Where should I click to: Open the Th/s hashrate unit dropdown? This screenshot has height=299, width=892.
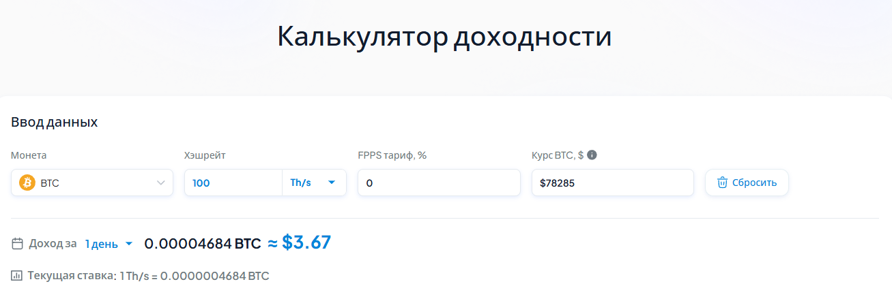pos(314,183)
